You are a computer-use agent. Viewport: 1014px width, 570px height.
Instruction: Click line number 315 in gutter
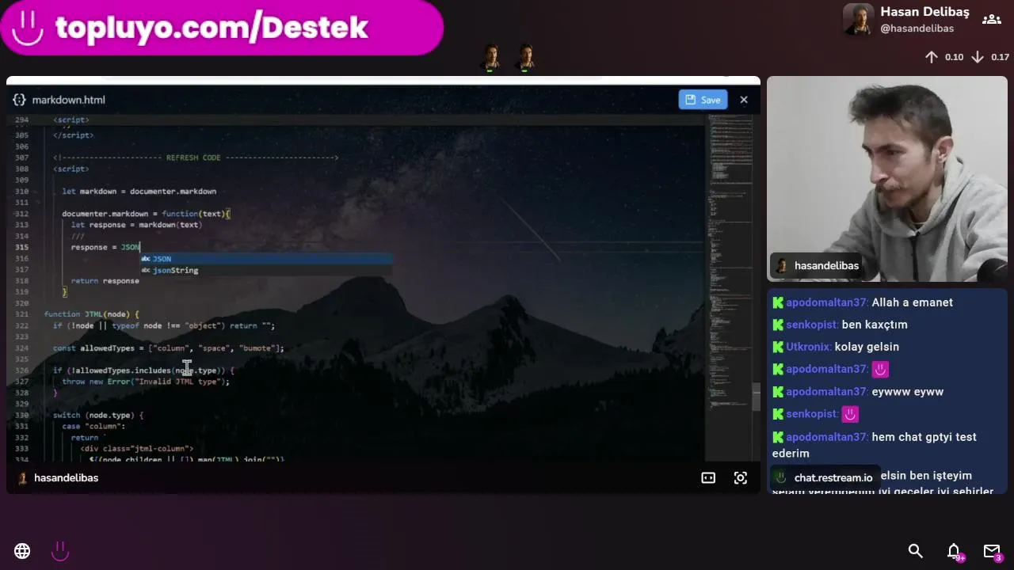click(22, 247)
